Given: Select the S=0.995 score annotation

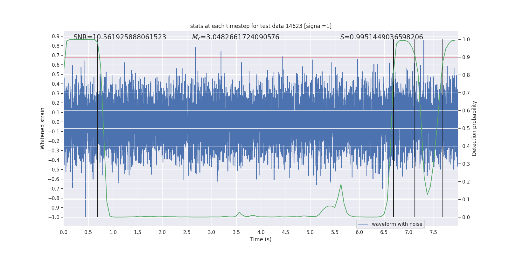Looking at the screenshot, I should click(x=381, y=37).
